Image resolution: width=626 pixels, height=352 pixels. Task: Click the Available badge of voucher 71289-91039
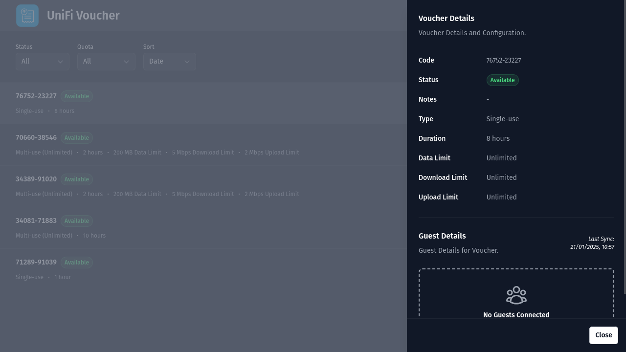[x=76, y=263]
